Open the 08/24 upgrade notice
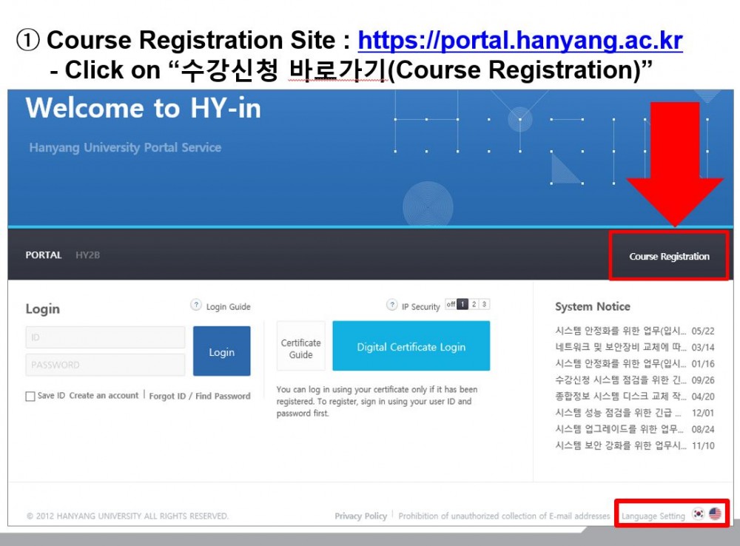Screen dimensions: 740x546 click(635, 429)
